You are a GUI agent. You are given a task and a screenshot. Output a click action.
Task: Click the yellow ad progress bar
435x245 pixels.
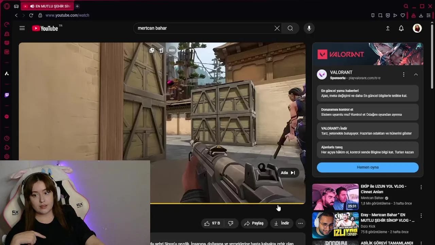click(x=228, y=203)
